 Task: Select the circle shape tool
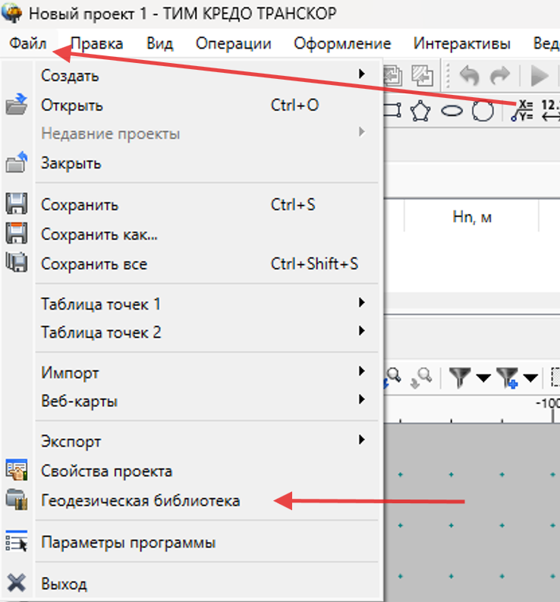coord(483,112)
